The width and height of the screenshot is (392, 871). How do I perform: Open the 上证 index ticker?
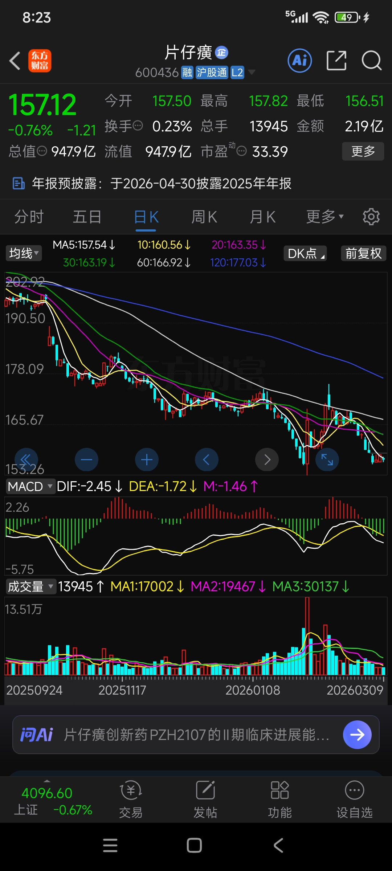[x=53, y=801]
